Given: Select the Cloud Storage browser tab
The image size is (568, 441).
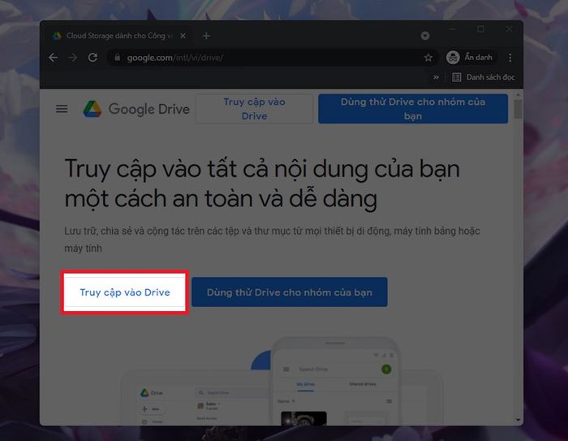Looking at the screenshot, I should point(118,36).
